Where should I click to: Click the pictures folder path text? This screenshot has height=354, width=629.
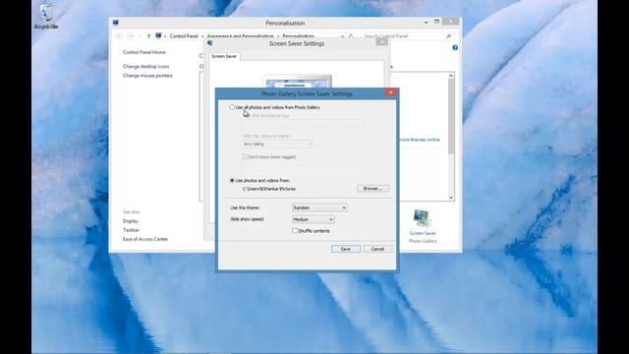pyautogui.click(x=268, y=189)
